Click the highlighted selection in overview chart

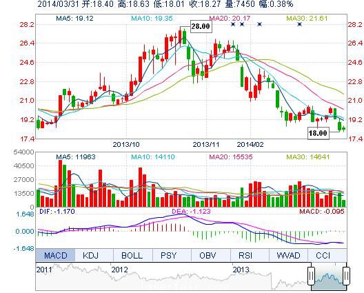329,276
